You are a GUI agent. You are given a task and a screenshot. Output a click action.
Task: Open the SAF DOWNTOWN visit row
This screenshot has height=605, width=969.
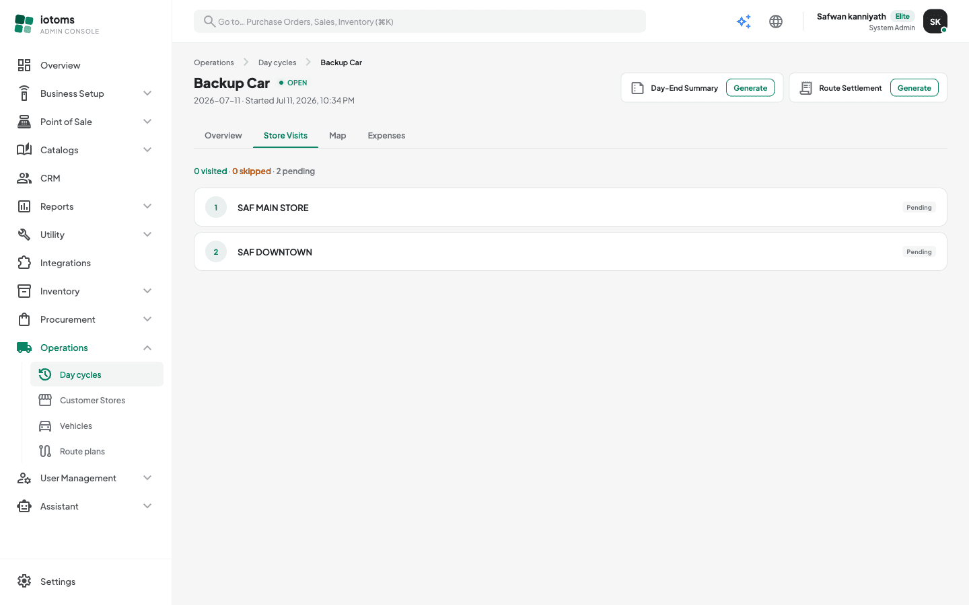coord(571,251)
